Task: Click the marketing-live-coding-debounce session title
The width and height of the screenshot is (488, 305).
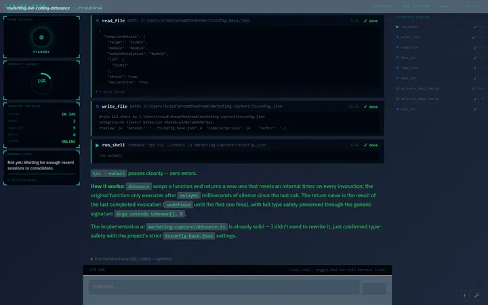Action: (38, 8)
